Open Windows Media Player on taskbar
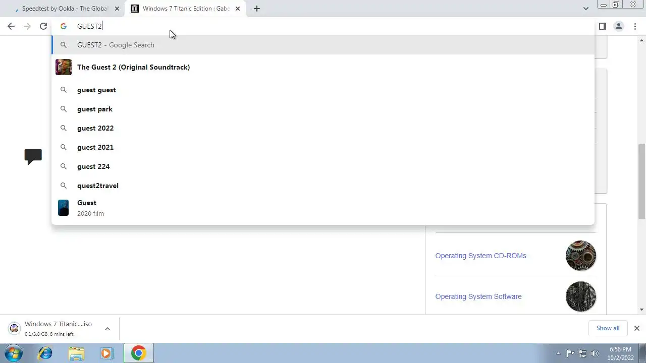 (x=106, y=353)
